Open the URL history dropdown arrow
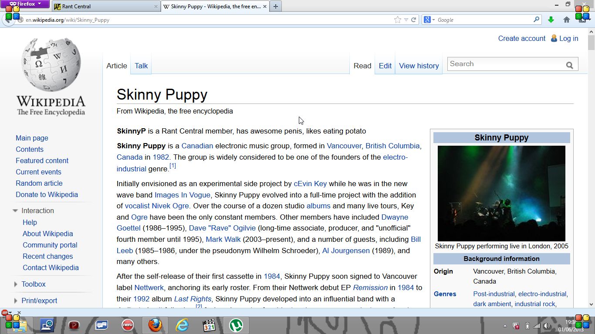595x334 pixels. [406, 20]
